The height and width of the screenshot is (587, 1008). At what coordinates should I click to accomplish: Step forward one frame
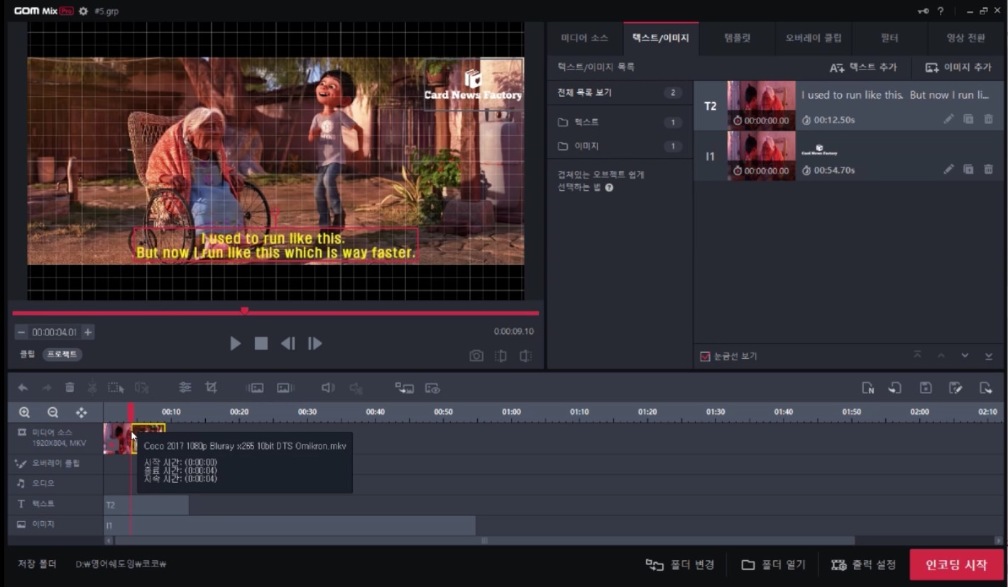(314, 344)
